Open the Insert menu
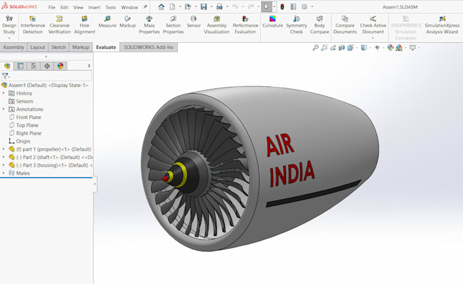 point(94,7)
